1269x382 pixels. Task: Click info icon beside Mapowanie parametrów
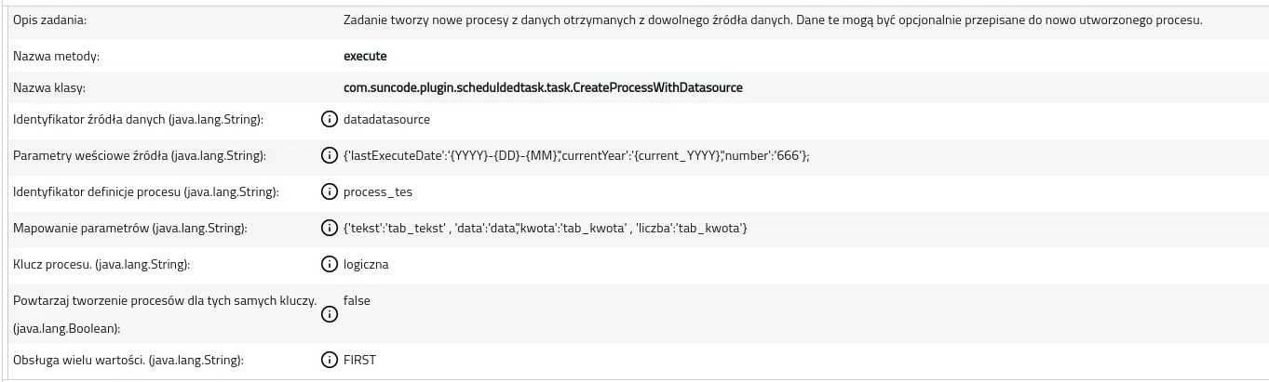(329, 228)
